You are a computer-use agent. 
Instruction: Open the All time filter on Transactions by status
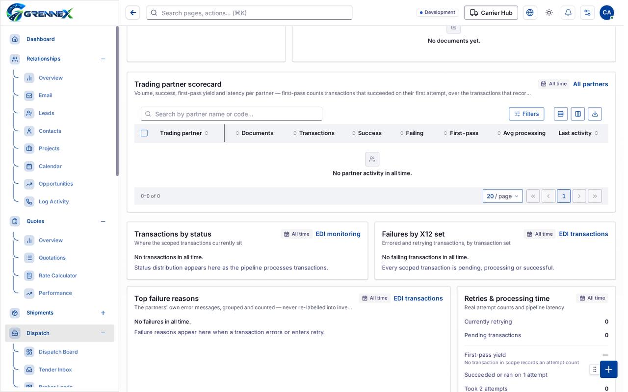click(x=296, y=234)
